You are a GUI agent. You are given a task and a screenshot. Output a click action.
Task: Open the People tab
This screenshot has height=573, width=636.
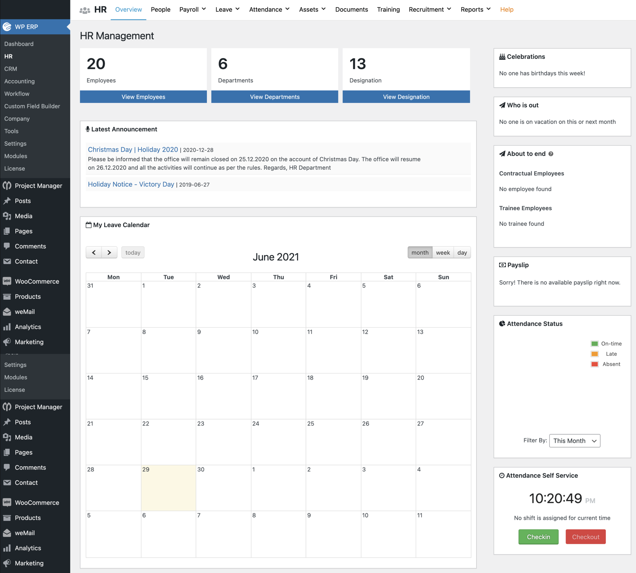[161, 10]
